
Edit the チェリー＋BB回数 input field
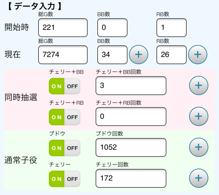(131, 85)
